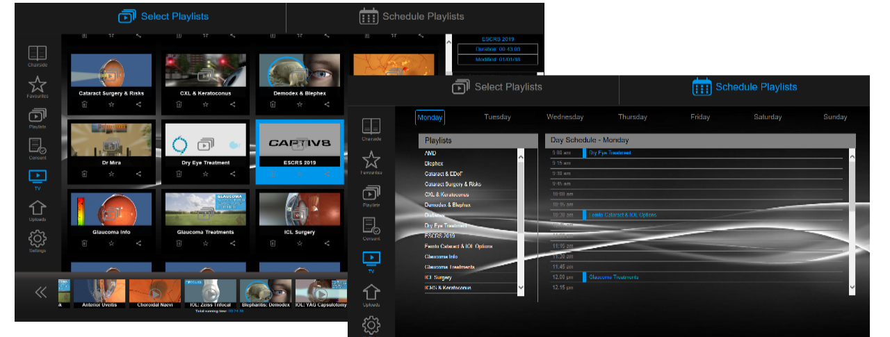Open Uploads in the left window sidebar
This screenshot has height=337, width=890.
pos(38,211)
